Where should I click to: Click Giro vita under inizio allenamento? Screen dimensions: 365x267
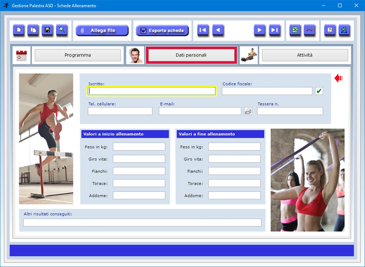tap(139, 159)
